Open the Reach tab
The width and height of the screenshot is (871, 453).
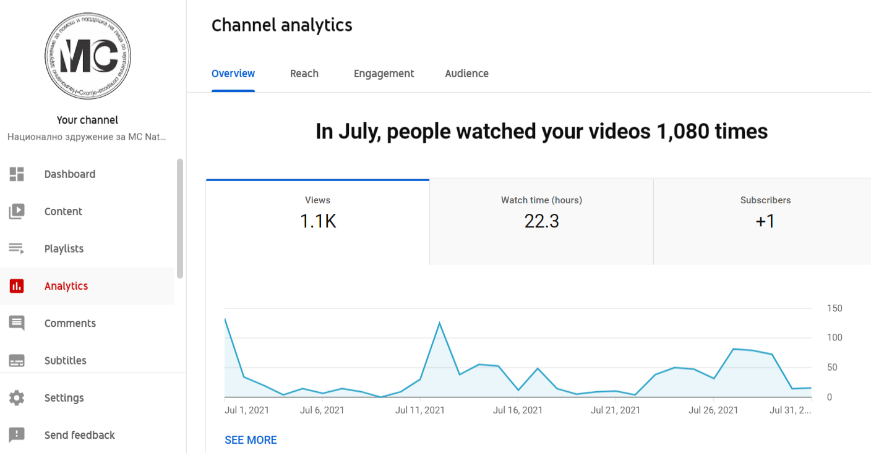pyautogui.click(x=304, y=74)
